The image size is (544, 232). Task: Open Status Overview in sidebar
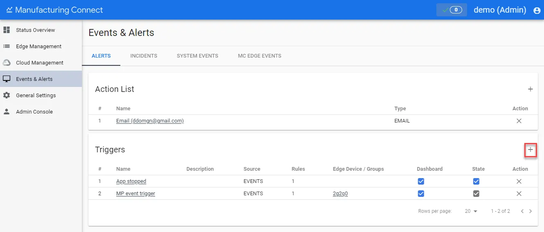coord(41,30)
